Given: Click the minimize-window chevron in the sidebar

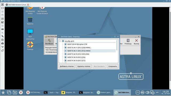Looking at the screenshot, I should pyautogui.click(x=2, y=47).
